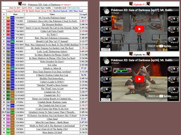Click the 1:35:16 length cell
Viewport: 181px width, 135px height.
84,48
